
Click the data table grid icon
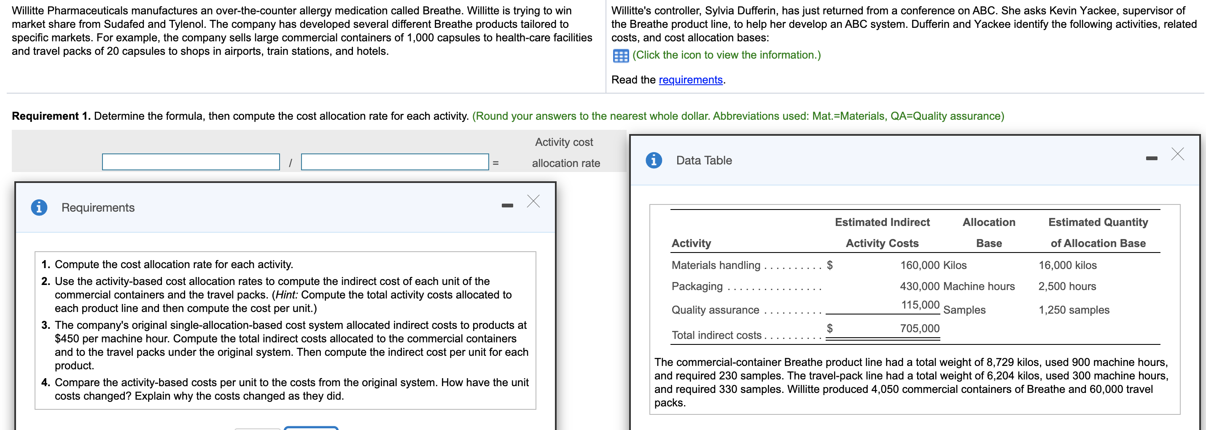pos(620,56)
